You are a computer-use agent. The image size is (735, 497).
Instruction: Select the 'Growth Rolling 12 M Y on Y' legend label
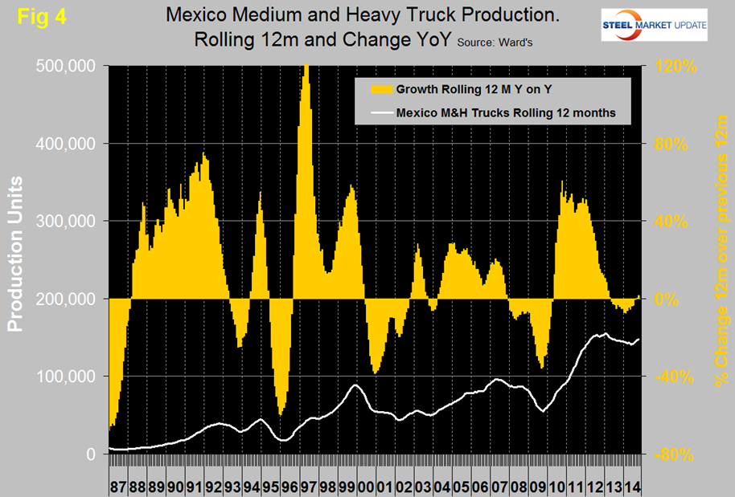pos(466,90)
